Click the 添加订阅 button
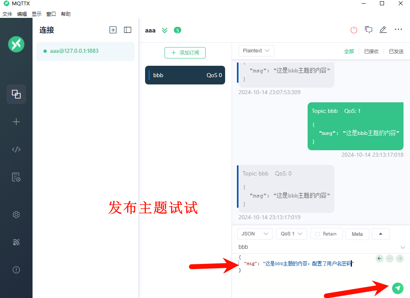 [185, 53]
